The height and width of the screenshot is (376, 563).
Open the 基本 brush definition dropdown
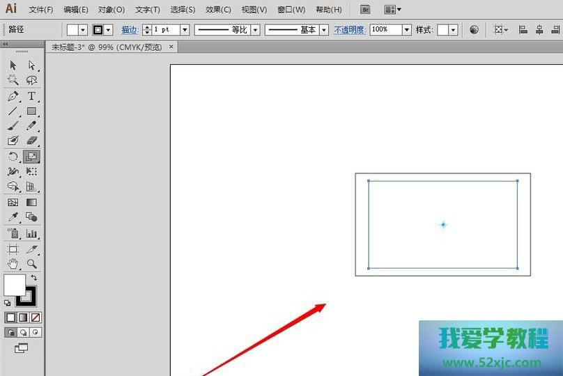coord(325,30)
